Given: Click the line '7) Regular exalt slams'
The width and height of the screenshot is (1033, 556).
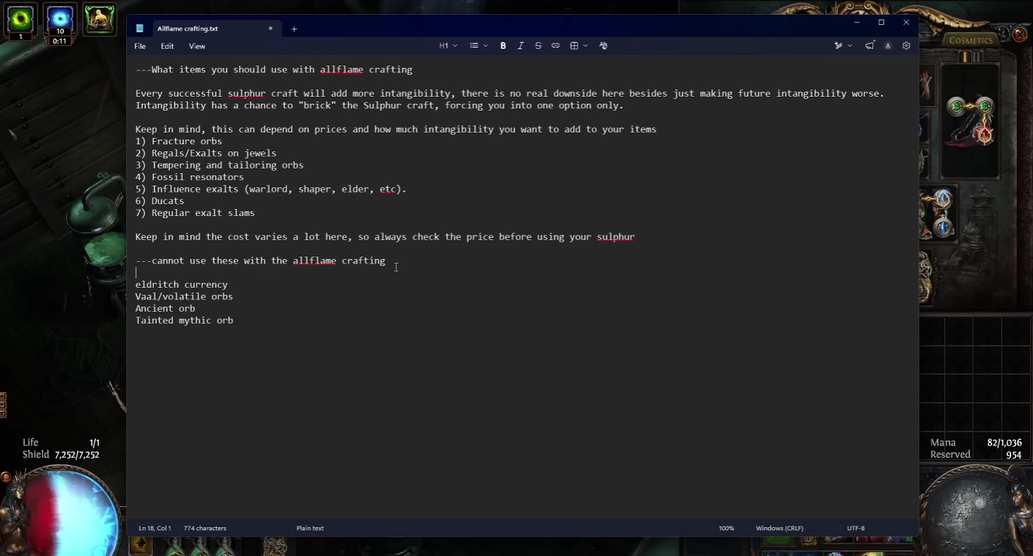Looking at the screenshot, I should pos(195,213).
